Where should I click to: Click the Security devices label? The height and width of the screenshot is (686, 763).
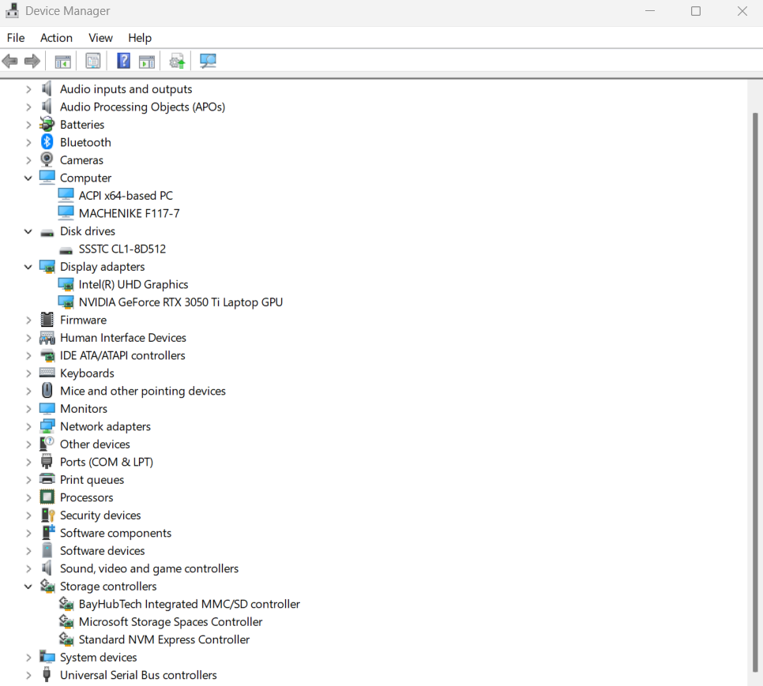point(100,515)
